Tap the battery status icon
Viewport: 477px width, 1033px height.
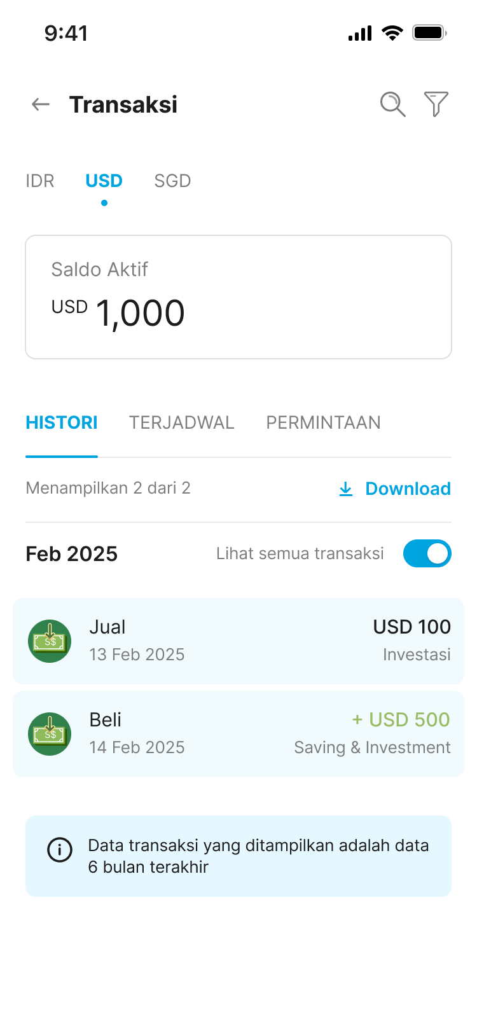point(429,33)
